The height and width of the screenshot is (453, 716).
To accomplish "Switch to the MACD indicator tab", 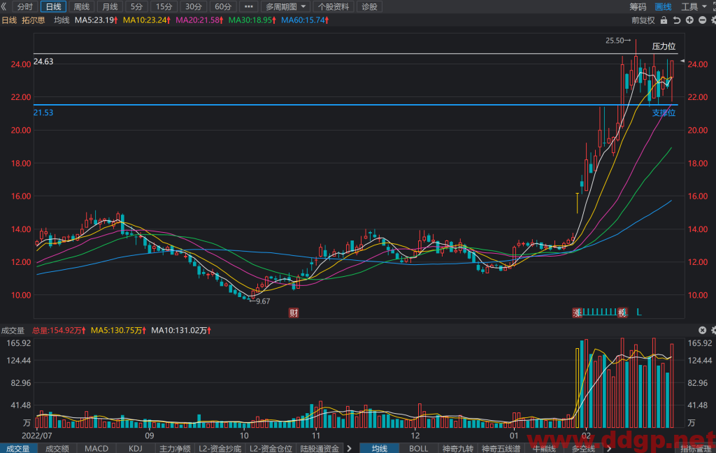I will [x=96, y=448].
